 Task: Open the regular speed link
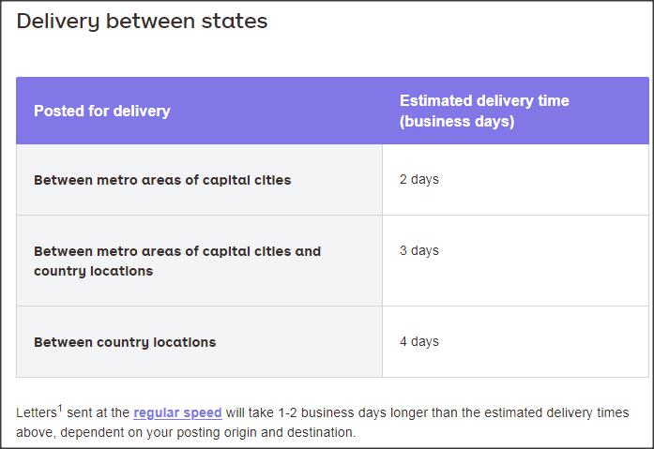pos(177,412)
